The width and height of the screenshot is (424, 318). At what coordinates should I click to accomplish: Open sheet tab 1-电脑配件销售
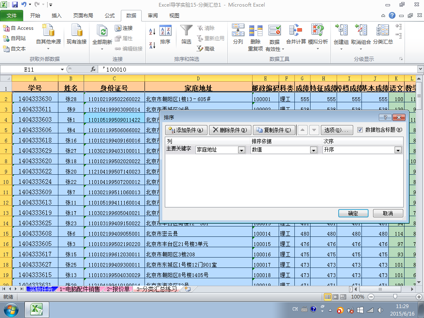80,289
